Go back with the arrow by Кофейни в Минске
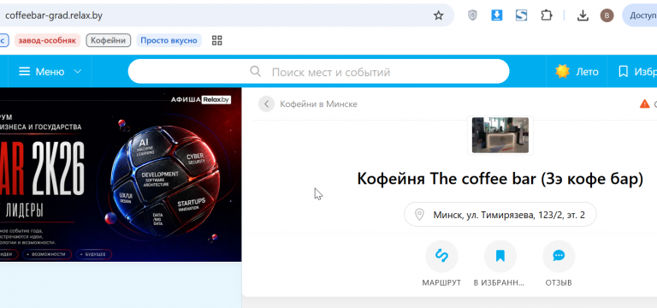This screenshot has height=308, width=657. point(266,104)
